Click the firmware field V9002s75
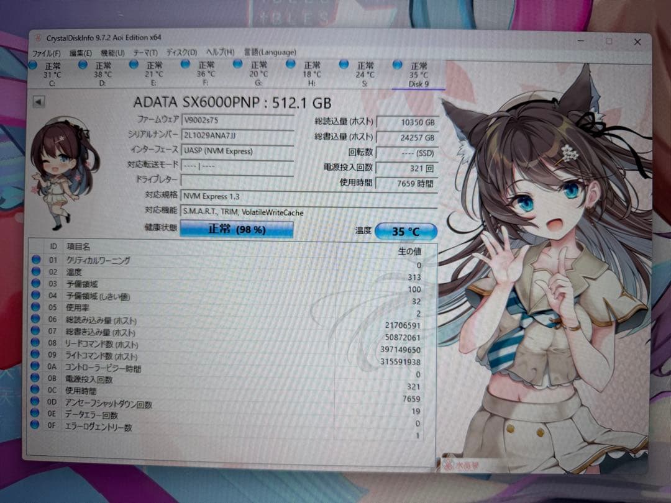Viewport: 671px width, 503px height. pyautogui.click(x=237, y=120)
